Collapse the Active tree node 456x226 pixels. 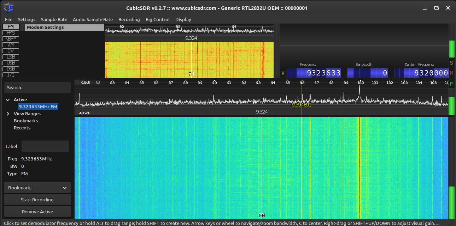click(x=8, y=100)
